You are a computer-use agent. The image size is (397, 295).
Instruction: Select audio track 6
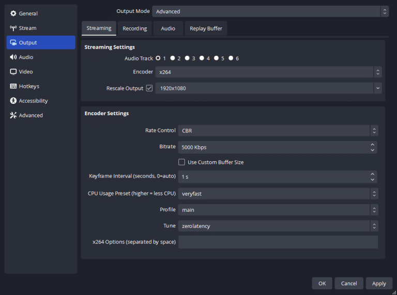[231, 58]
